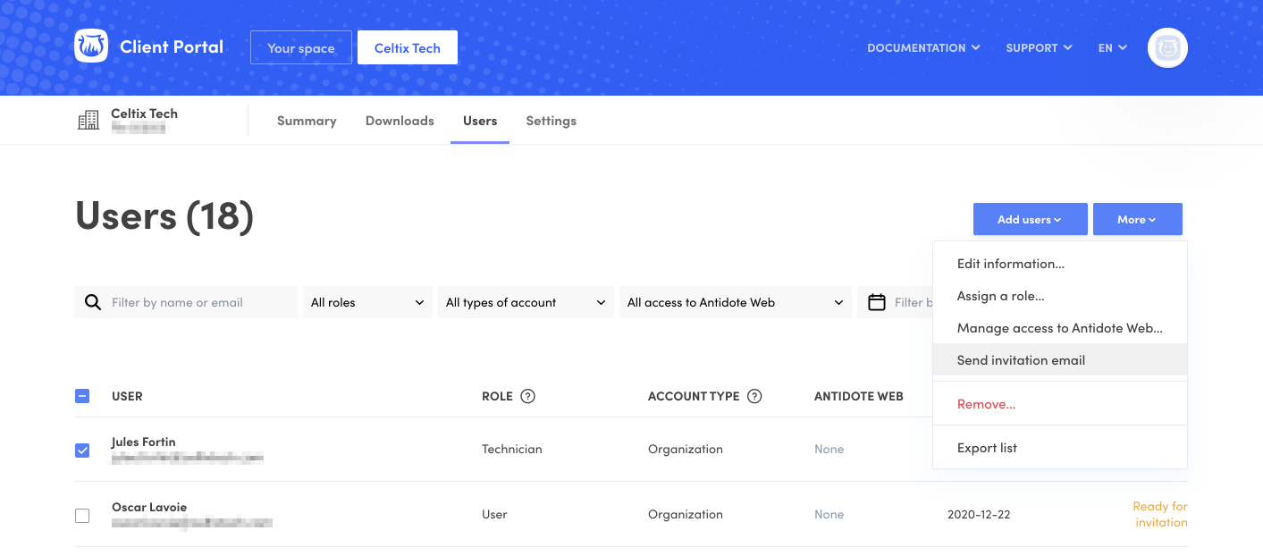Image resolution: width=1263 pixels, height=556 pixels.
Task: Open the EN language dropdown
Action: pyautogui.click(x=1112, y=48)
